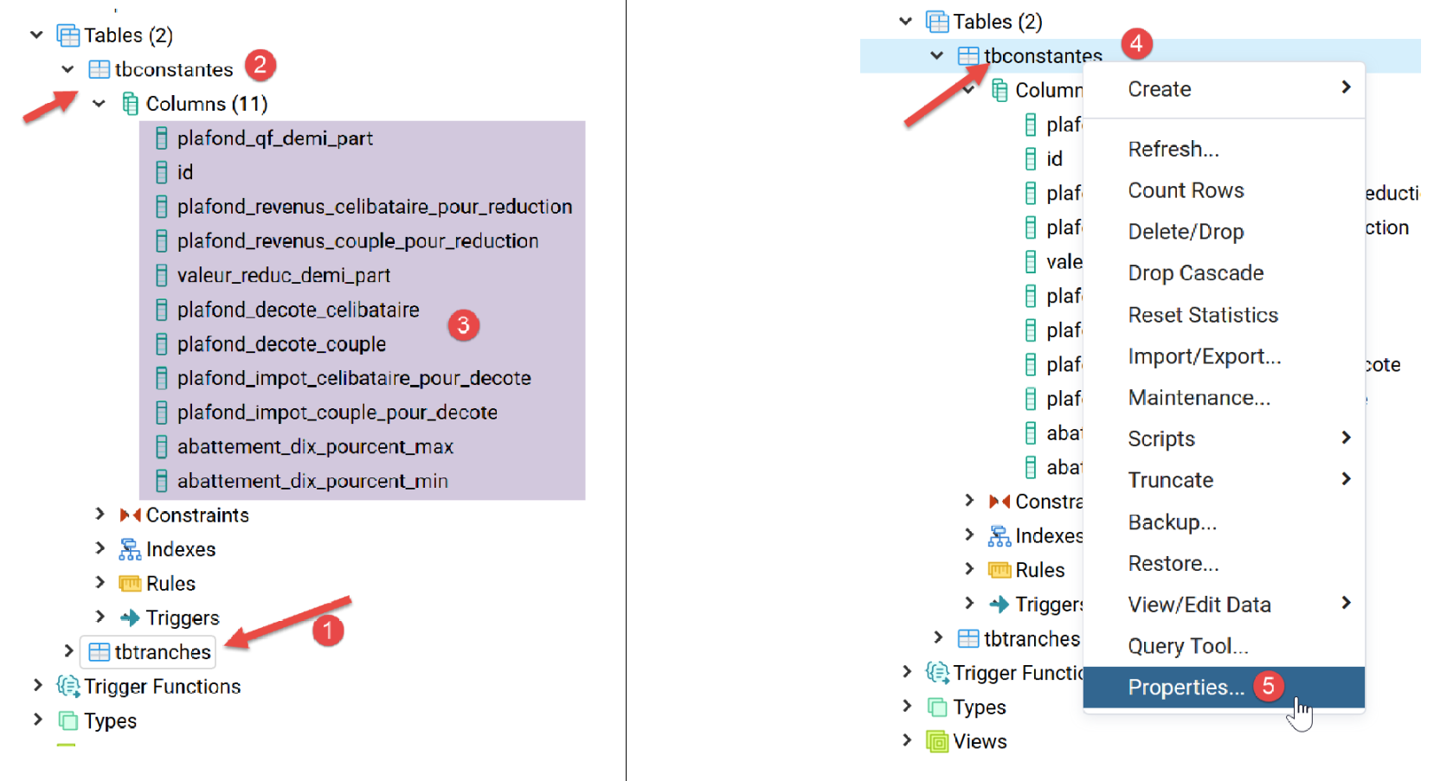The image size is (1434, 781).
Task: Expand the tbtranches node in left tree
Action: (68, 651)
